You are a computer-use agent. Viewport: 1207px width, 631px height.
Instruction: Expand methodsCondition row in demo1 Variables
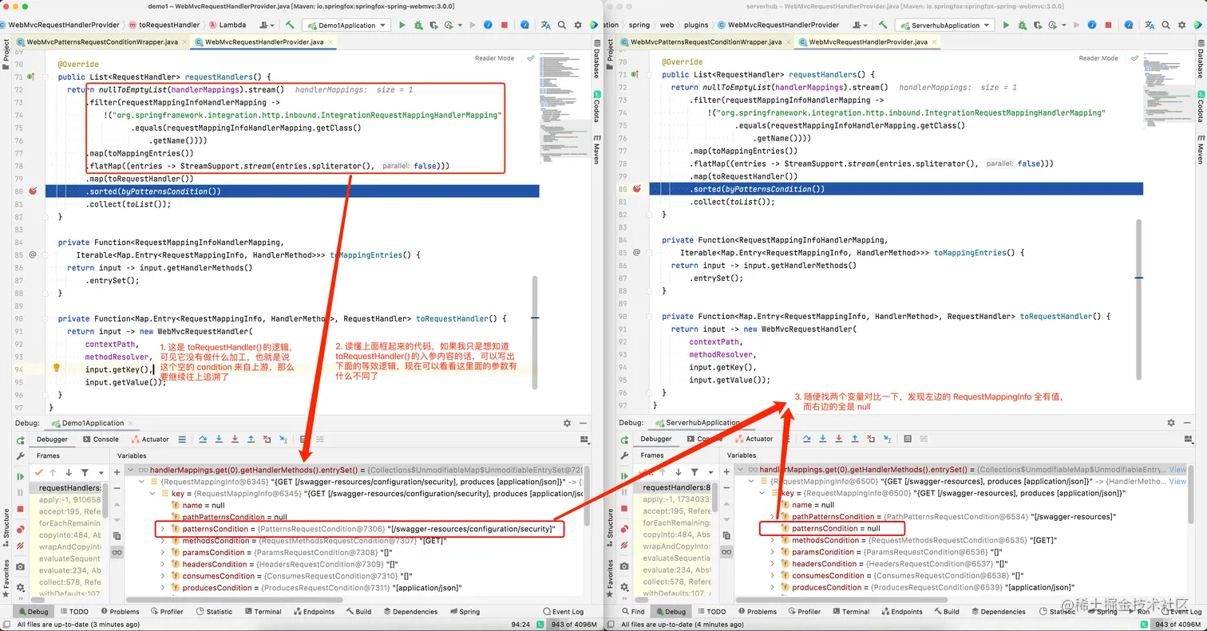163,541
